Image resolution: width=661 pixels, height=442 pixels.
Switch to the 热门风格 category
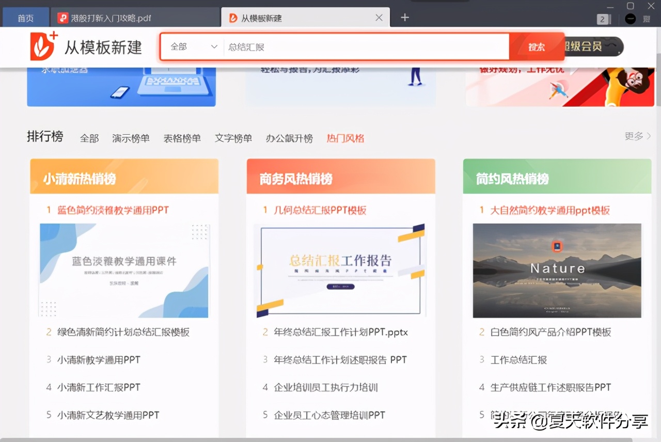pyautogui.click(x=345, y=138)
